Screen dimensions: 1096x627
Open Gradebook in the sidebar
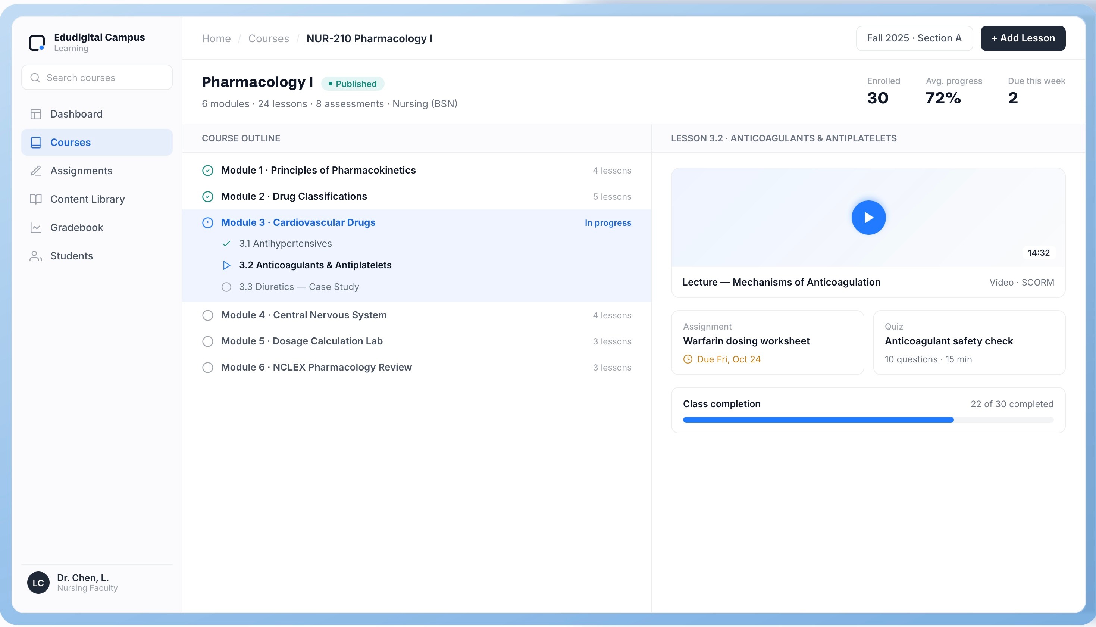[x=97, y=228]
